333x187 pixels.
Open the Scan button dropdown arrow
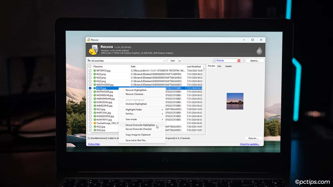pos(179,60)
